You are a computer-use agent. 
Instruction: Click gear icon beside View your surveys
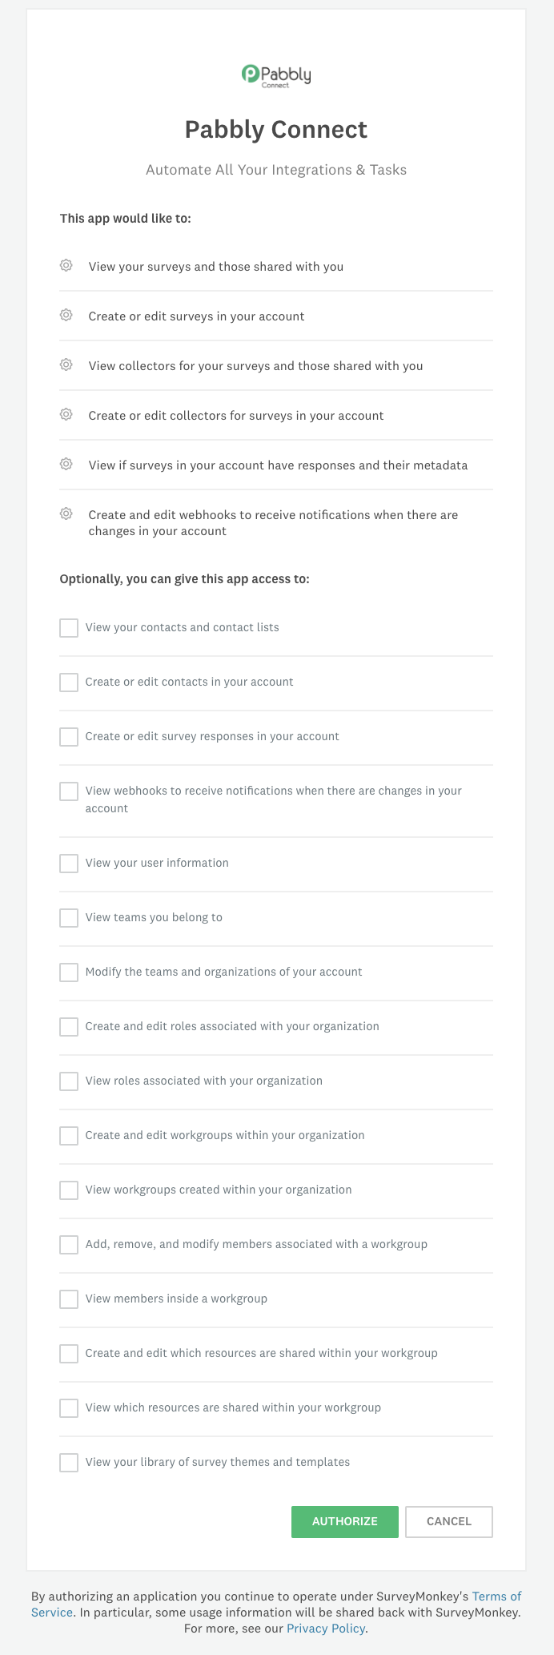pos(66,265)
